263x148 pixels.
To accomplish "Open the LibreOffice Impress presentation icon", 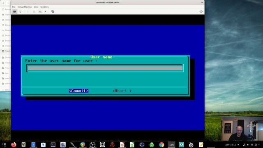I will (122, 145).
